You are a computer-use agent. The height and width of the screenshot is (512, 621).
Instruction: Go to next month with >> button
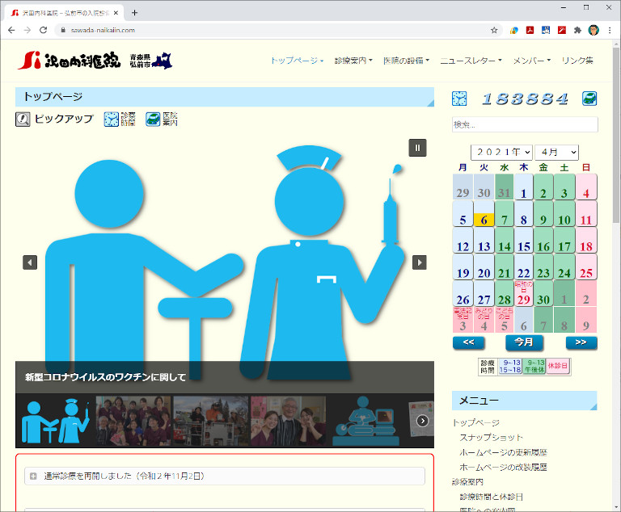[x=581, y=342]
